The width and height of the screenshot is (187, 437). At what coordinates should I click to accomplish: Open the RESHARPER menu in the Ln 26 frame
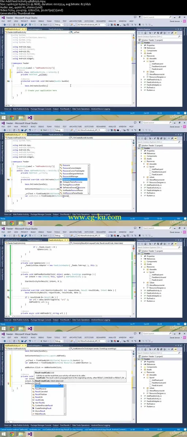[101, 126]
